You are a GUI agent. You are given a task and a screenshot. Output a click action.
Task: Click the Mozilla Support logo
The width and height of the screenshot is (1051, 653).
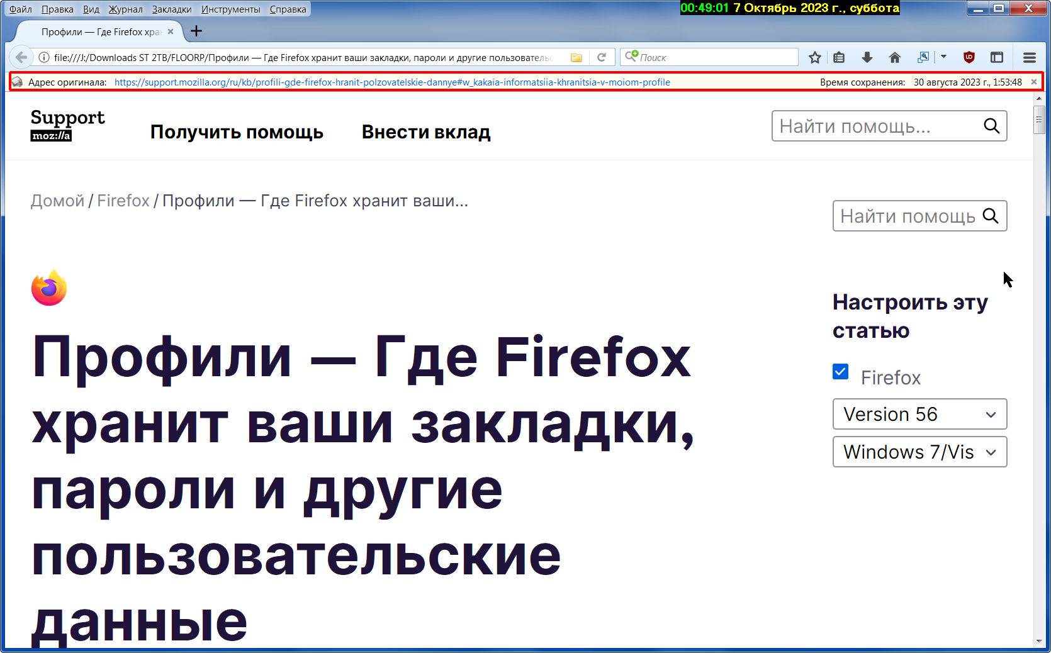tap(67, 125)
